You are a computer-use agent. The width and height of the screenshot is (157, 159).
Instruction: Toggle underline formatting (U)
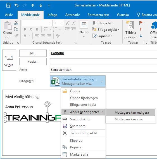coord(37,29)
